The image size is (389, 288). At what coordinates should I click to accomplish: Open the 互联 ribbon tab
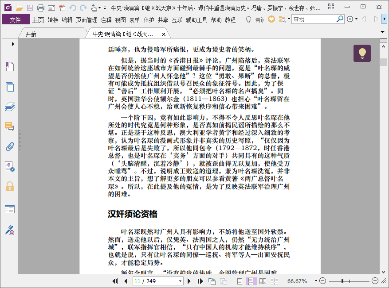177,20
